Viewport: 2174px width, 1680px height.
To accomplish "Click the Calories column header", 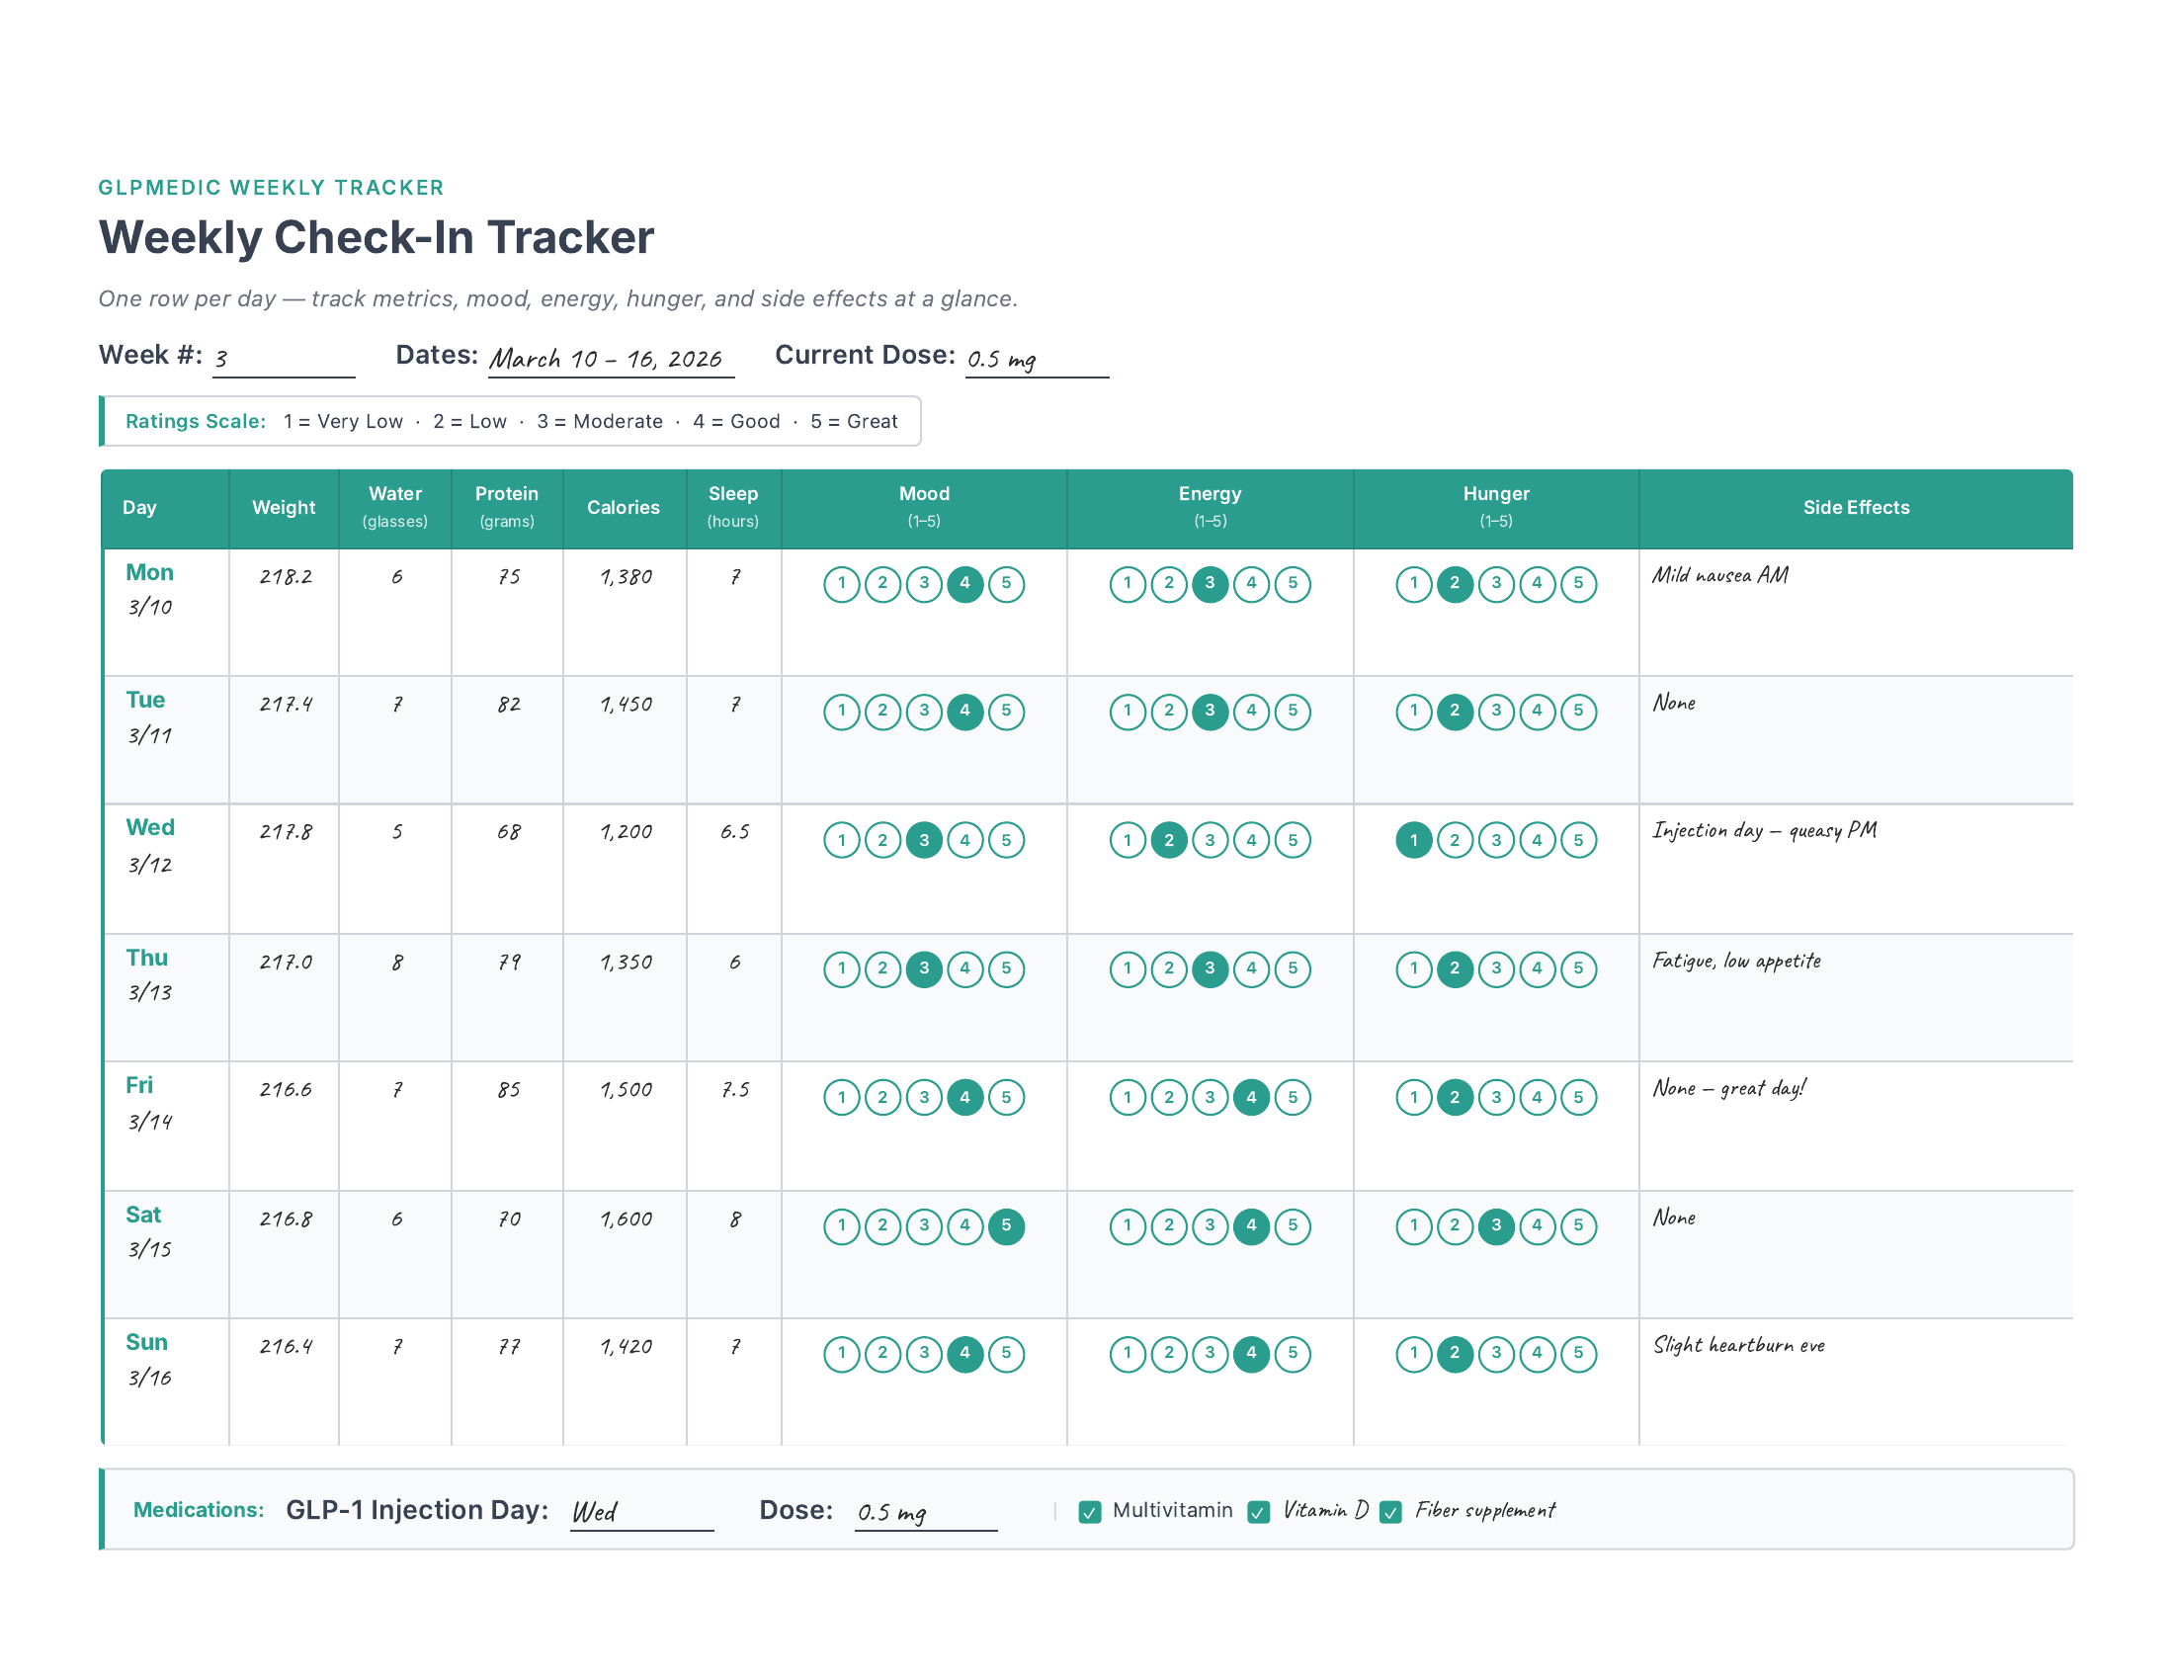I will (624, 508).
